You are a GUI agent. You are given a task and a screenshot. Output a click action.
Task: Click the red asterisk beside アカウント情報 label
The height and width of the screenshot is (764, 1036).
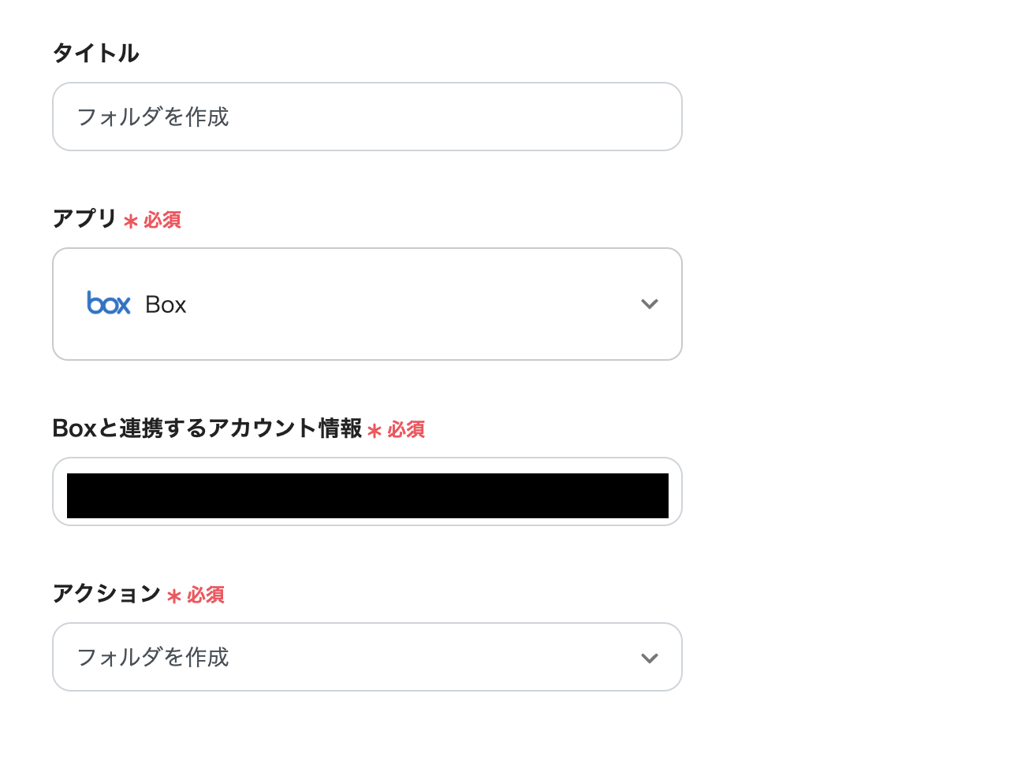375,431
